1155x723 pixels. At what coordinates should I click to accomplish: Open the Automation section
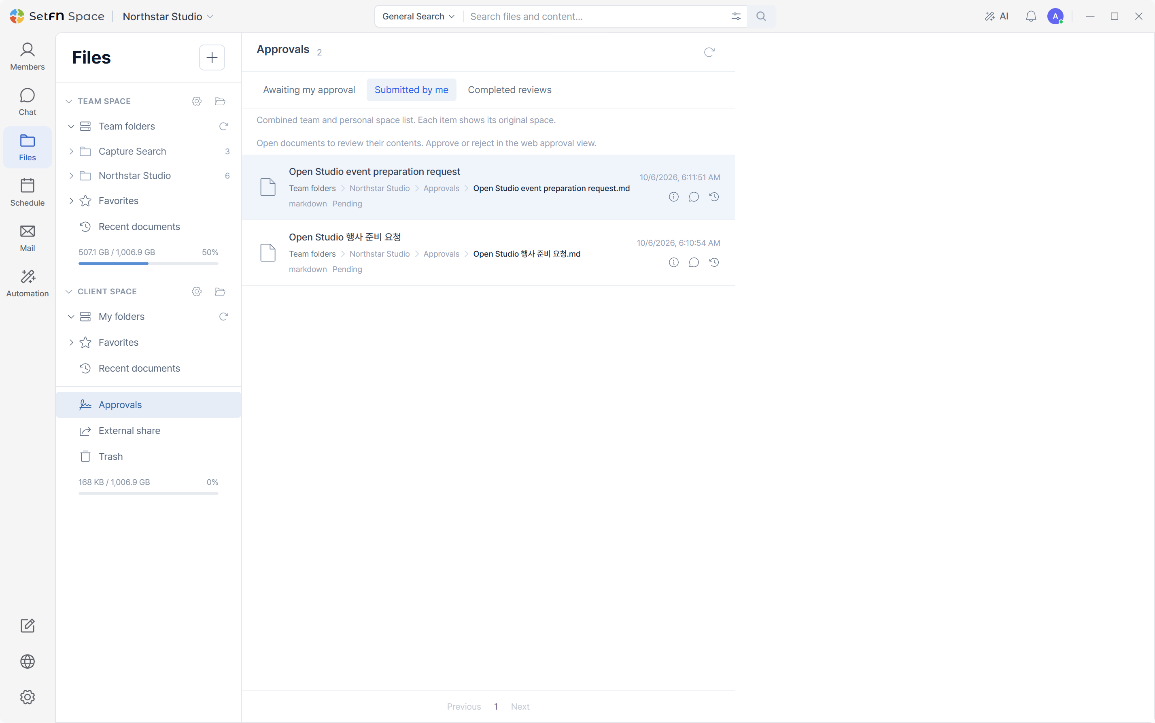pos(27,283)
